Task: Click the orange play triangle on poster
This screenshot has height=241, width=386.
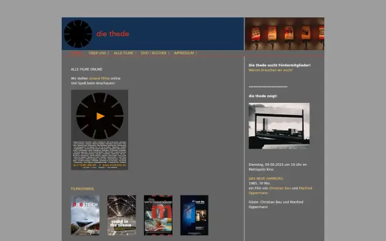Action: click(x=100, y=116)
